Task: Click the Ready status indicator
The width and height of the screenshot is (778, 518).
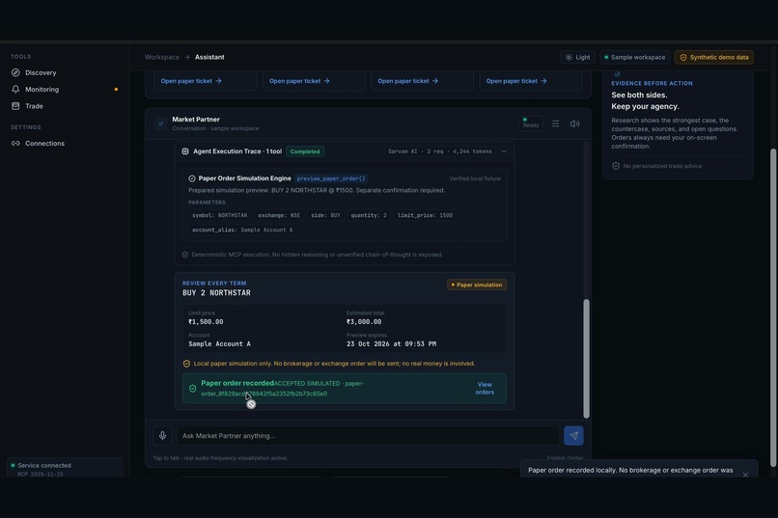Action: [x=530, y=123]
